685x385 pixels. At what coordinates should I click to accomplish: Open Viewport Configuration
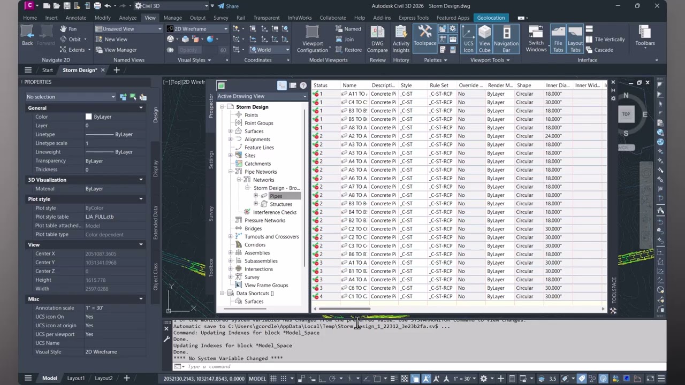point(313,39)
